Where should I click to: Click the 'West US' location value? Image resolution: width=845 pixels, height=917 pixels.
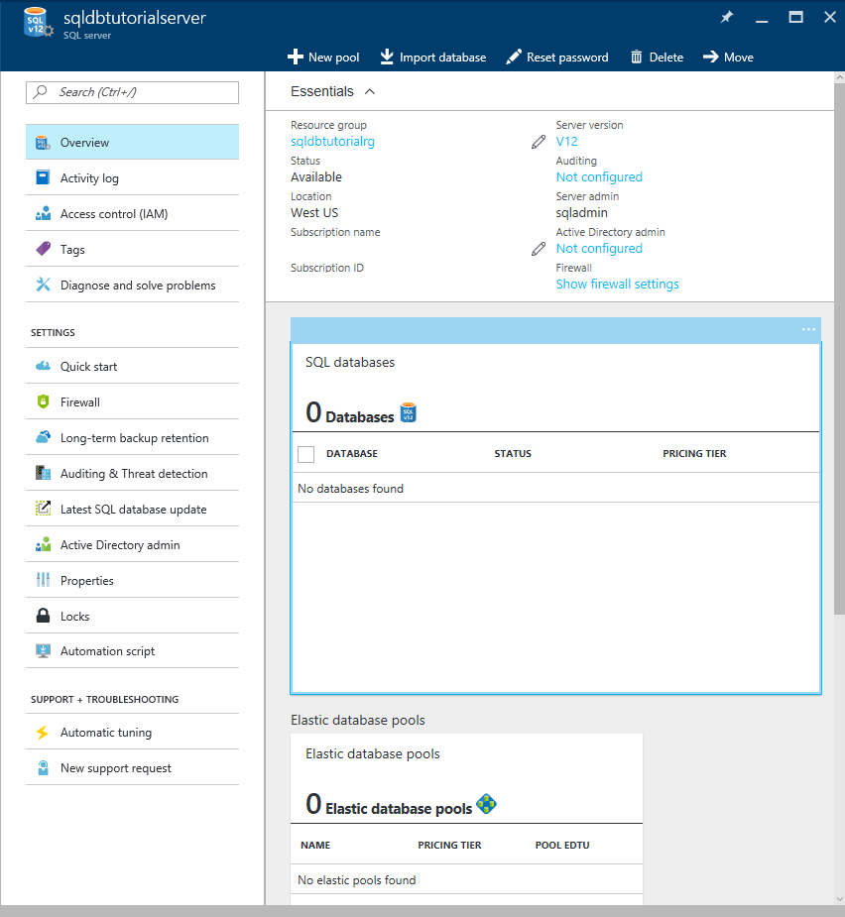[x=314, y=213]
